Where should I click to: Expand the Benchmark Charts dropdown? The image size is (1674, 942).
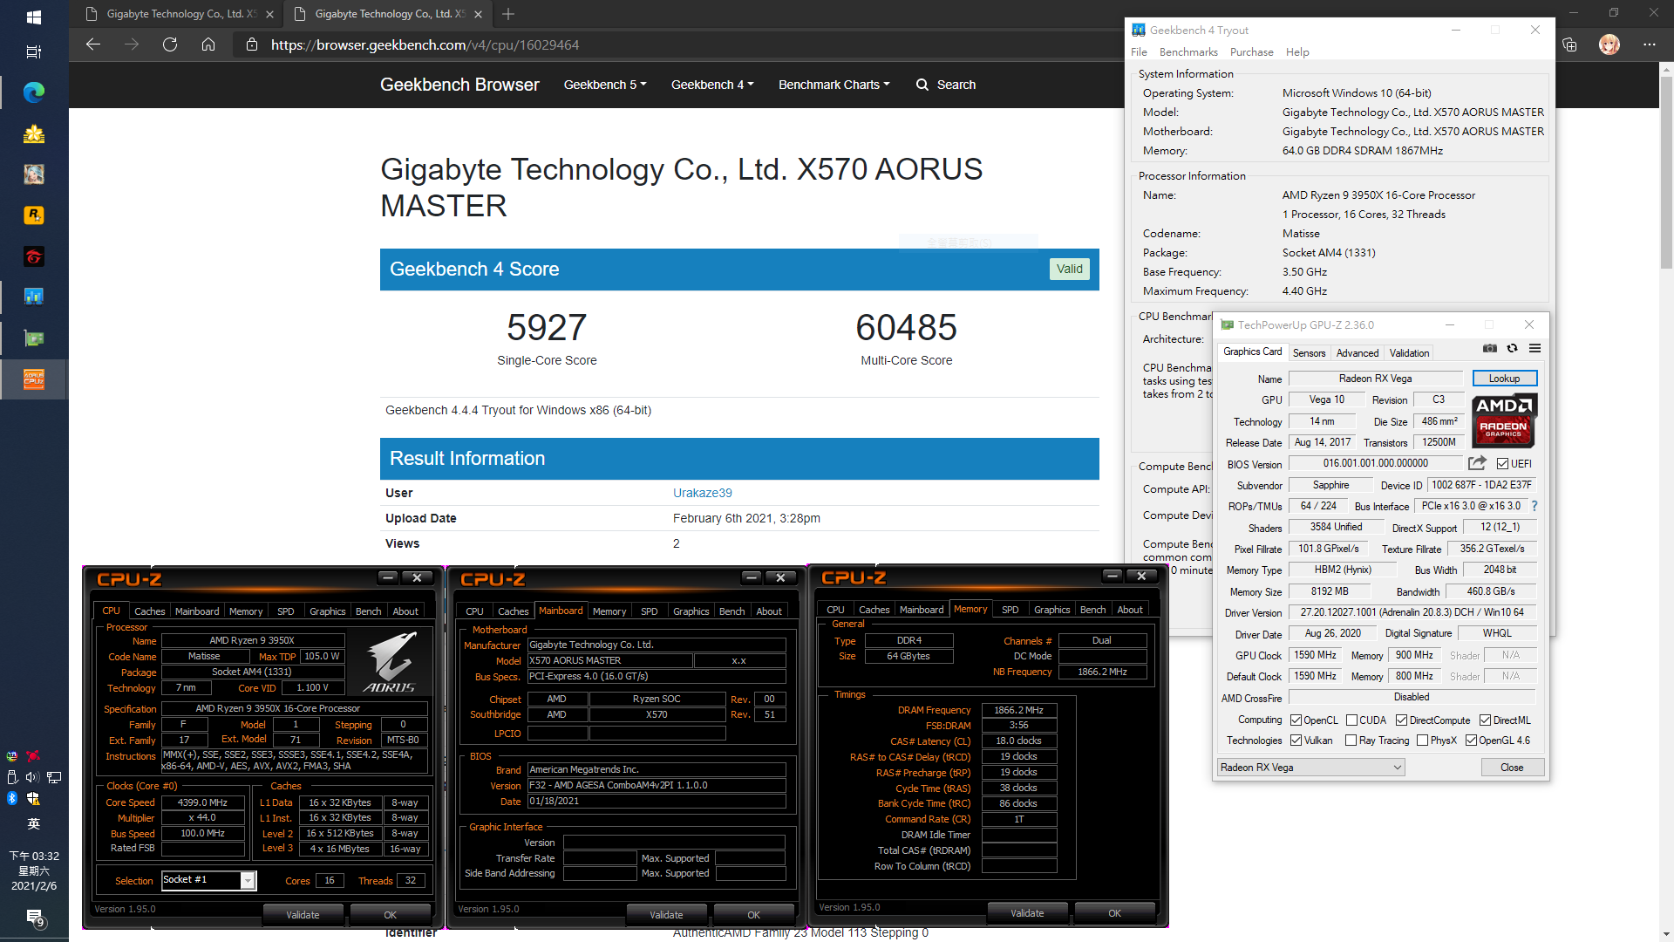pos(834,85)
